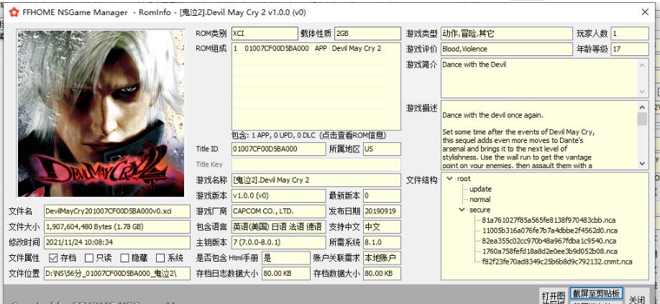The image size is (660, 304).
Task: Click the 包含语言 languages field
Action: pyautogui.click(x=278, y=226)
